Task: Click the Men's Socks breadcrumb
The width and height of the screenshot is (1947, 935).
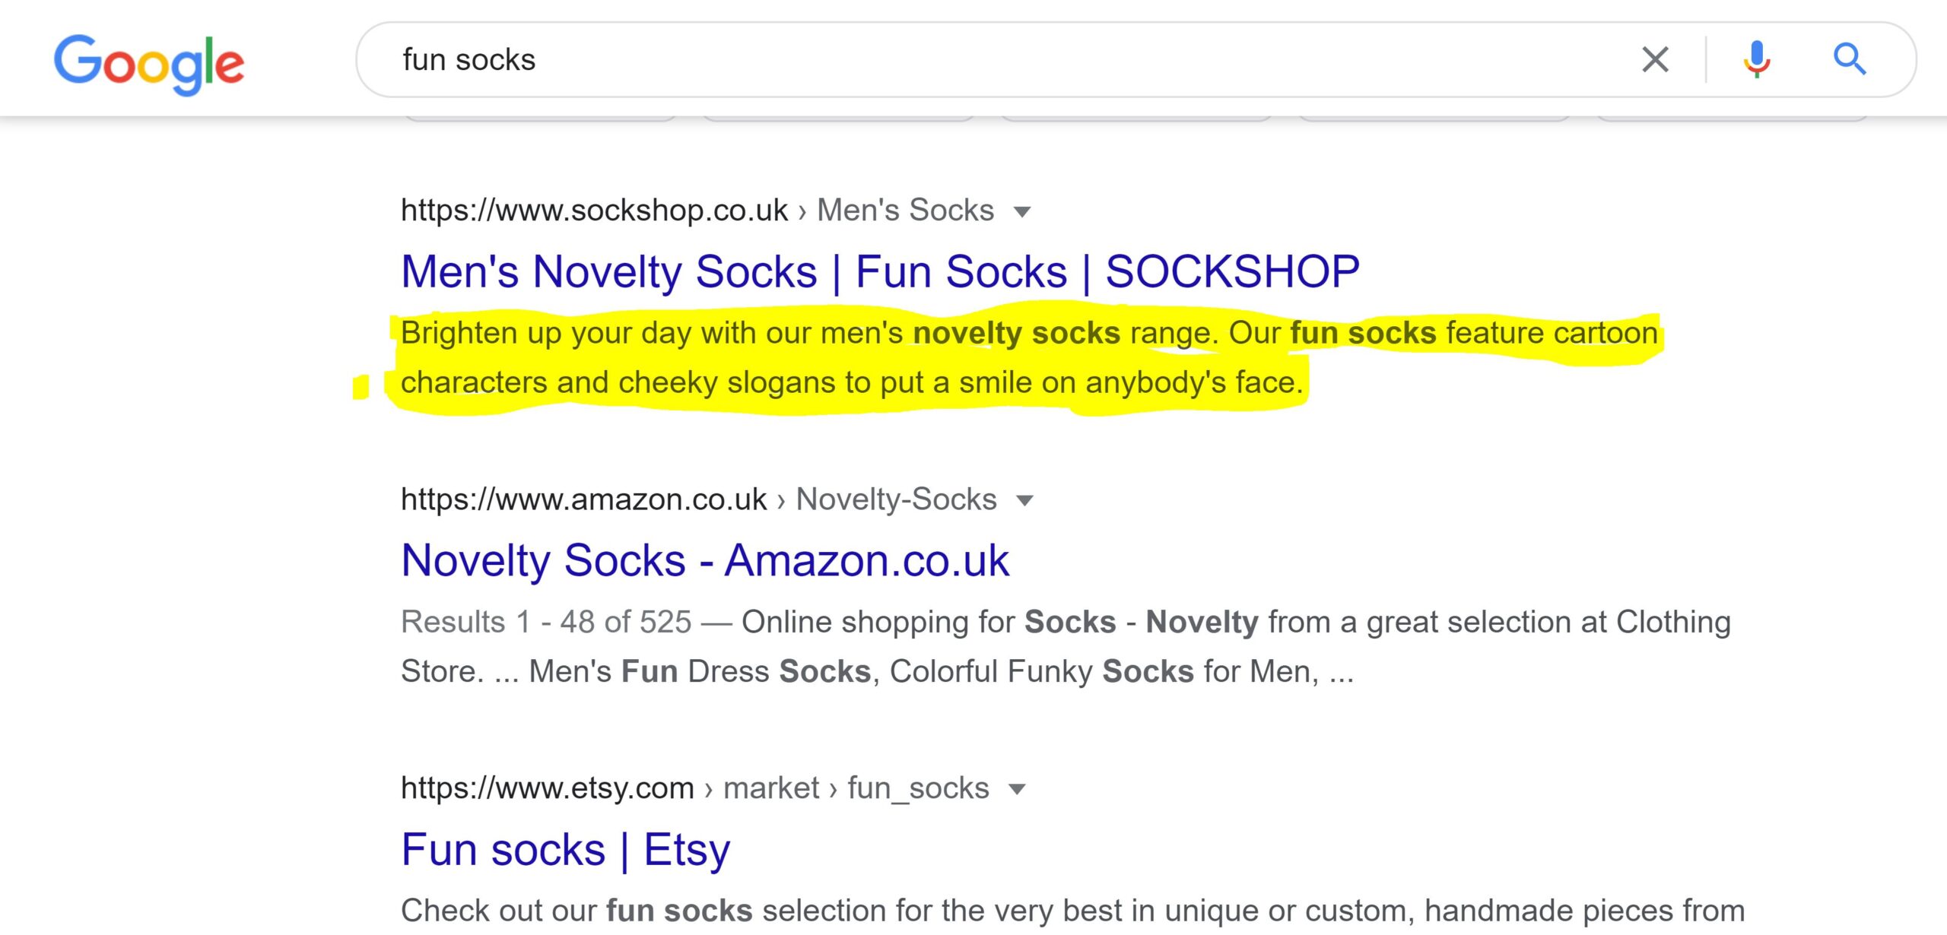Action: point(905,211)
